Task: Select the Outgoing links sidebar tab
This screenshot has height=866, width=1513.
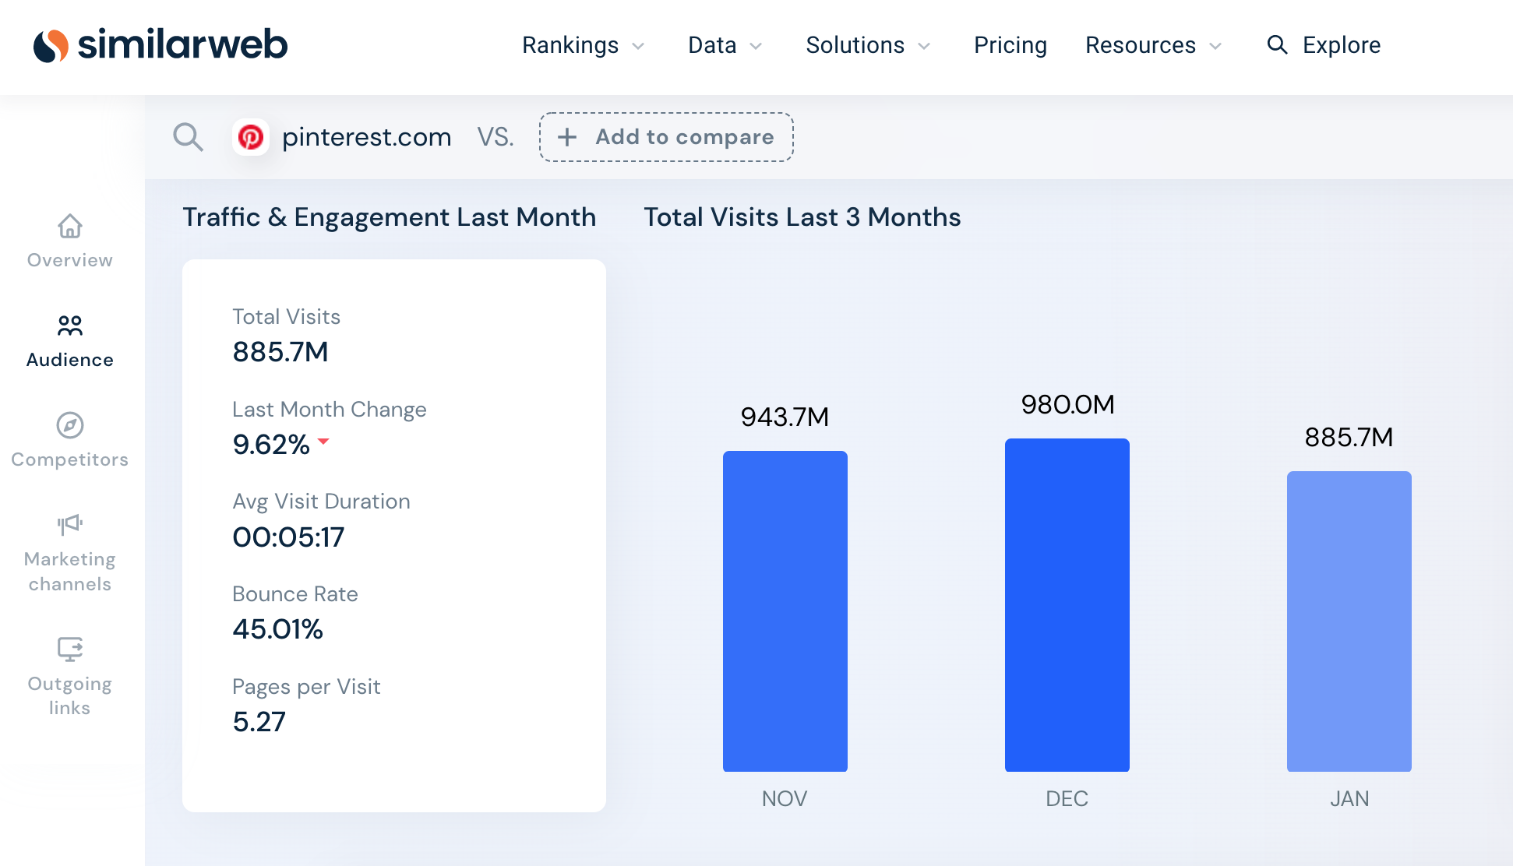Action: click(x=70, y=677)
